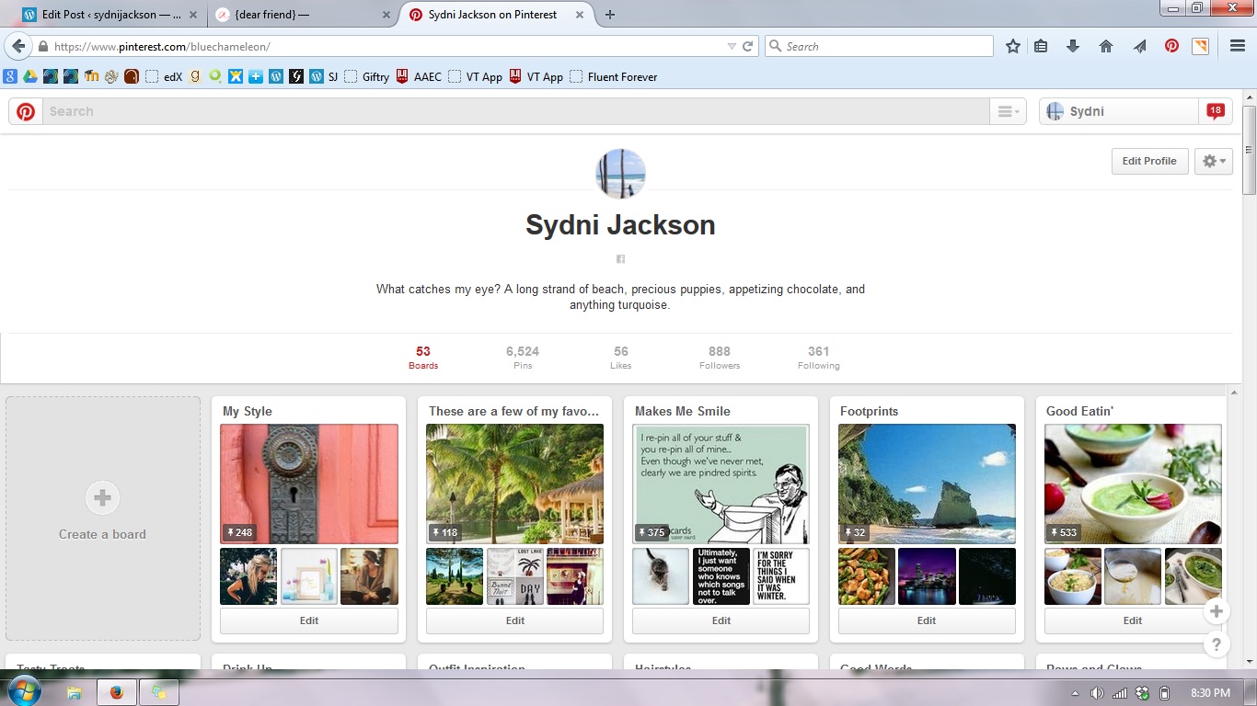Click the plus icon in Create a board

tap(102, 497)
